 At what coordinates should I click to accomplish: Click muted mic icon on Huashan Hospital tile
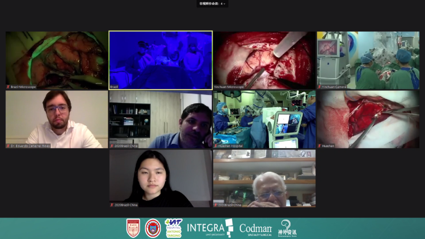click(216, 146)
